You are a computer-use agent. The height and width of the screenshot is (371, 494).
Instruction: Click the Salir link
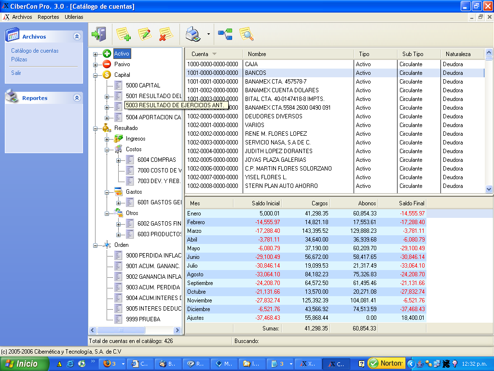click(16, 73)
